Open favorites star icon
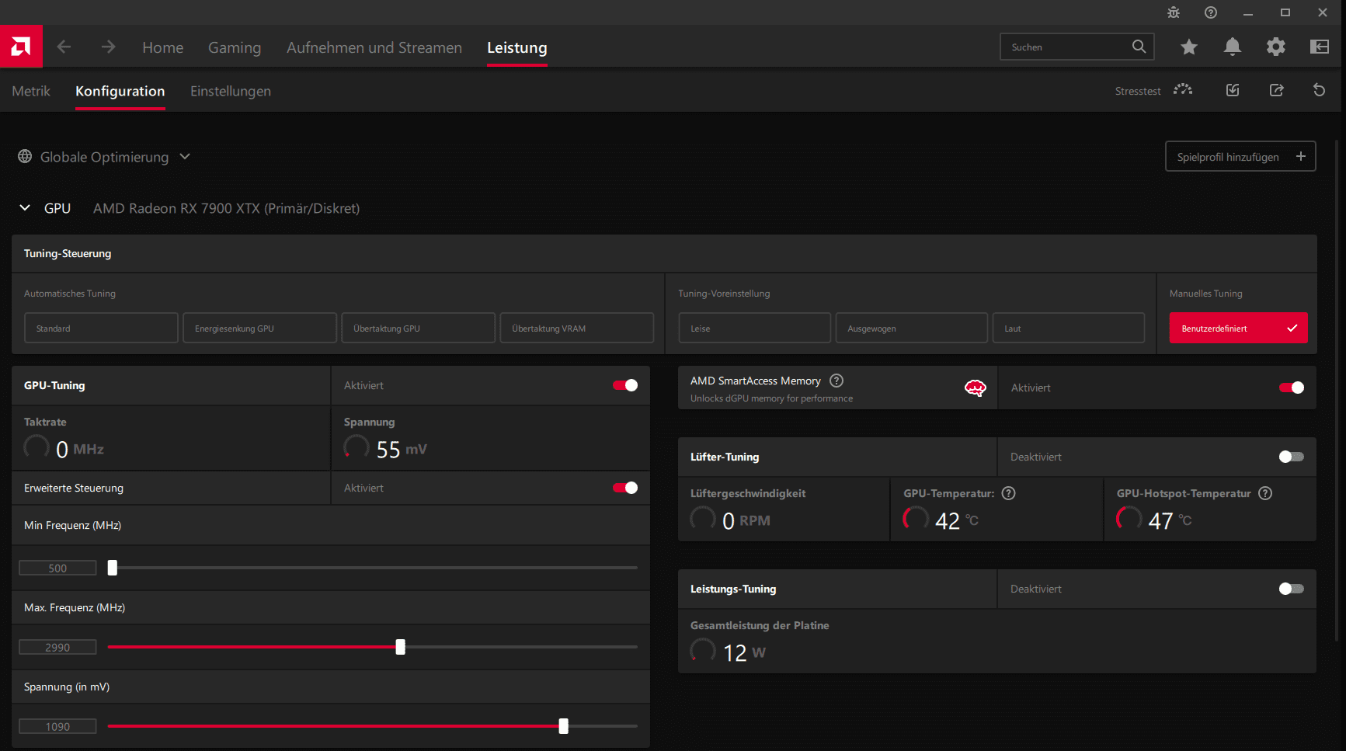1346x751 pixels. coord(1189,47)
